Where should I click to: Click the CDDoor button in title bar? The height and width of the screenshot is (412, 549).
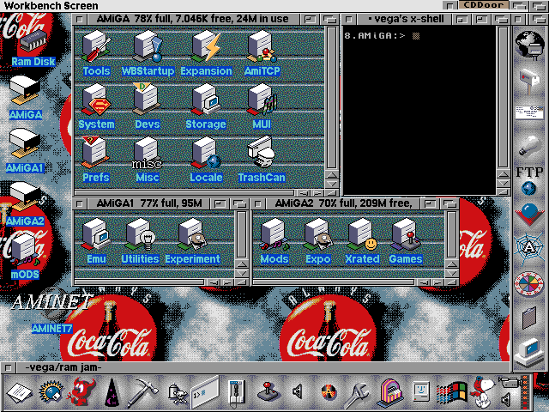(484, 5)
